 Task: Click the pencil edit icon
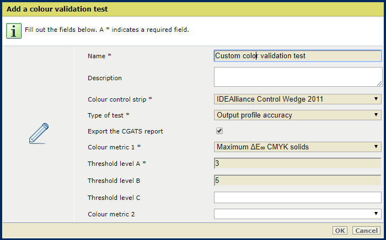[39, 134]
